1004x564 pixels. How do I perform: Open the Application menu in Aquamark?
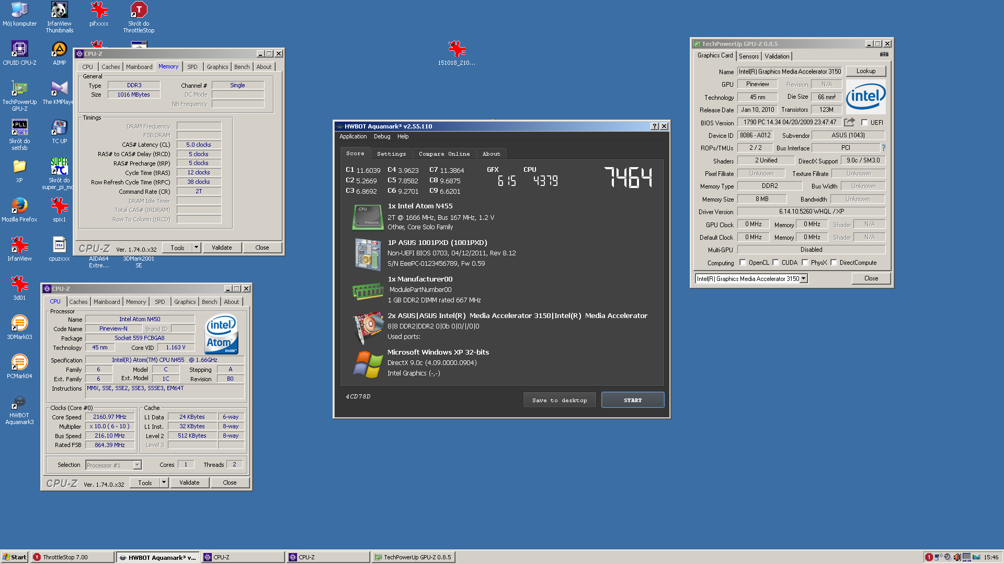click(353, 136)
